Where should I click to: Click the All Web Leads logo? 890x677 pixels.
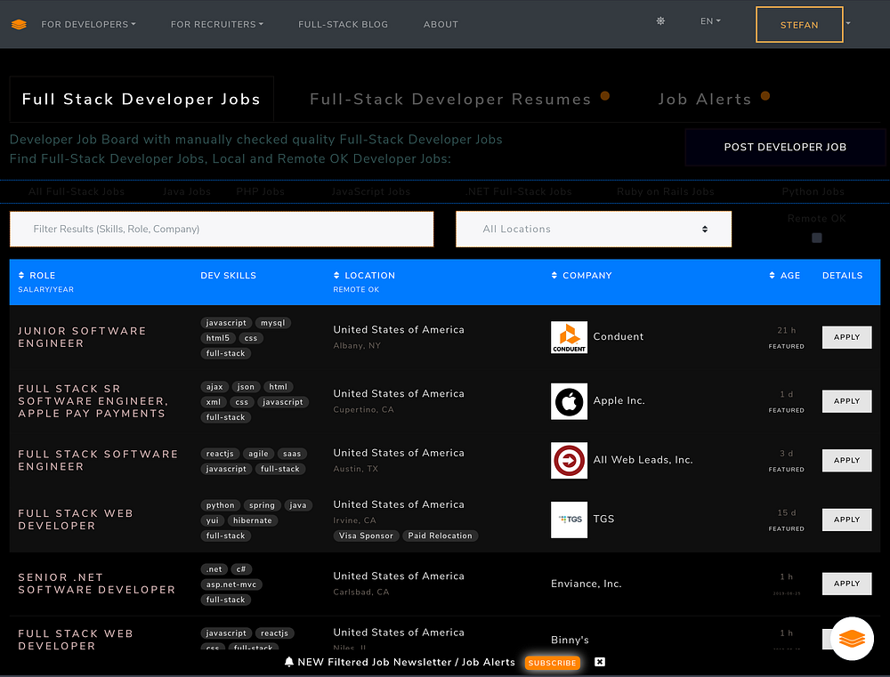click(x=569, y=460)
